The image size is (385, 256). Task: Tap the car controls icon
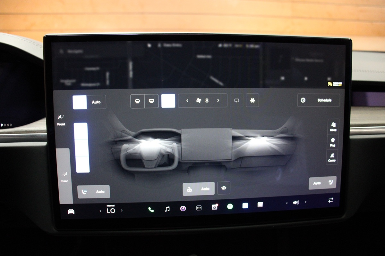(71, 212)
